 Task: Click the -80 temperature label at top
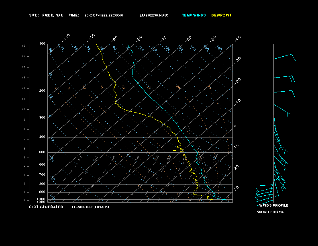coord(139,39)
